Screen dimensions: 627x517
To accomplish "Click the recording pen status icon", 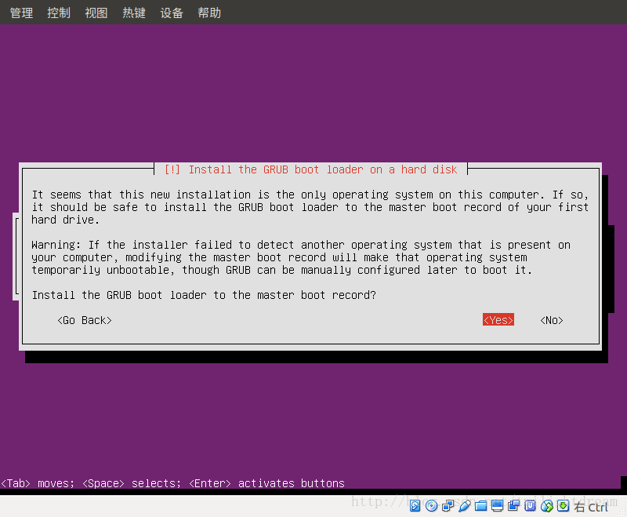I will (x=465, y=505).
